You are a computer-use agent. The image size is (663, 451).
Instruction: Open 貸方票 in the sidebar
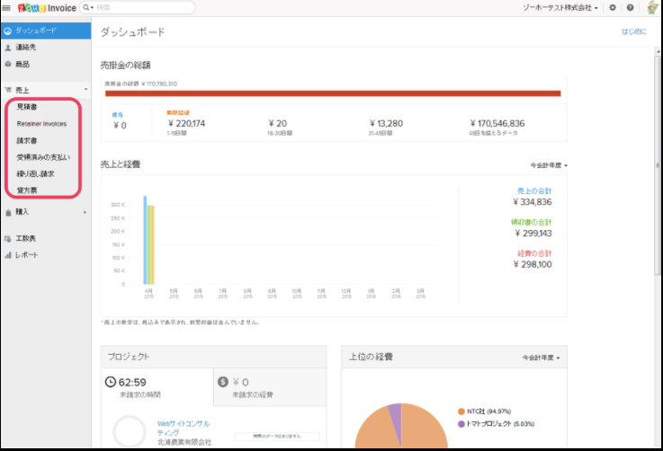27,190
